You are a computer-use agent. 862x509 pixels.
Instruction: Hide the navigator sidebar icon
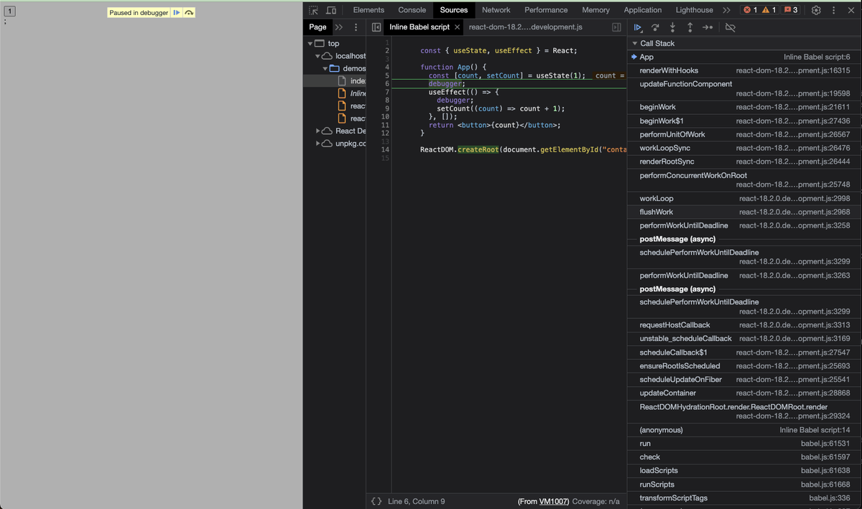376,27
